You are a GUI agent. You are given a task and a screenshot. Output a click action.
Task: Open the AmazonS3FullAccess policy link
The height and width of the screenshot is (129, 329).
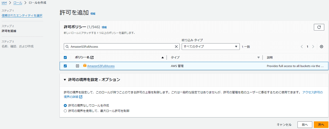pos(101,66)
